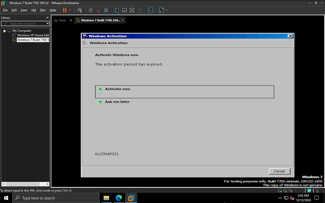Open the console view icon

[151, 10]
